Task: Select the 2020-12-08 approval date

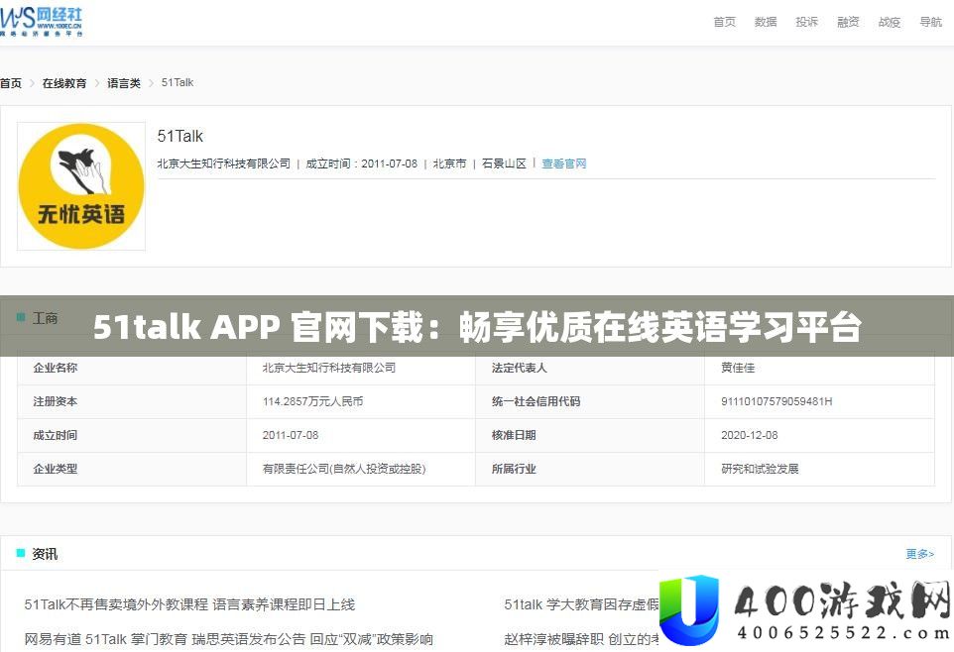Action: click(x=750, y=435)
